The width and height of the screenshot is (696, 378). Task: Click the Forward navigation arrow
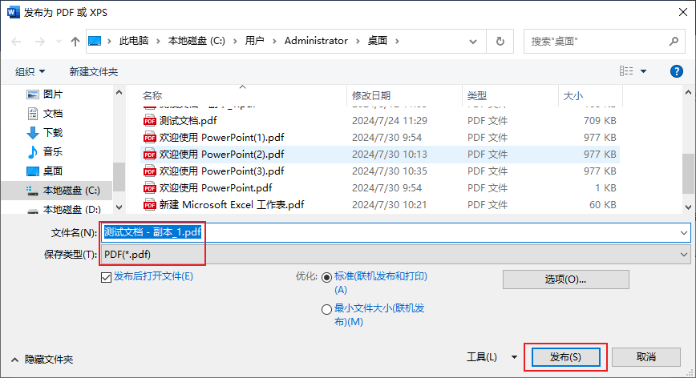[x=39, y=41]
